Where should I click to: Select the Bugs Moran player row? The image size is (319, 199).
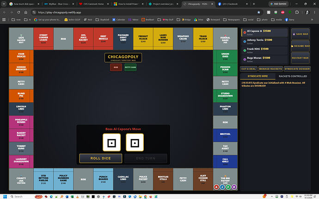[265, 60]
